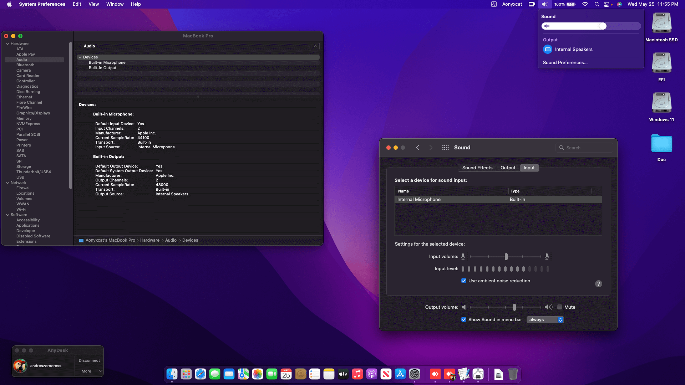Screen dimensions: 685x385
Task: Toggle the Mute checkbox for output volume
Action: click(560, 307)
